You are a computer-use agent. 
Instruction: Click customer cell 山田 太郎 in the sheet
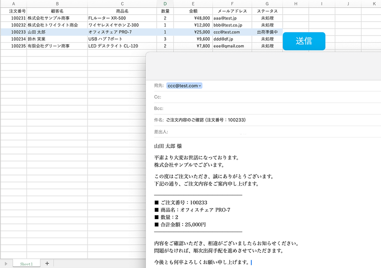57,32
